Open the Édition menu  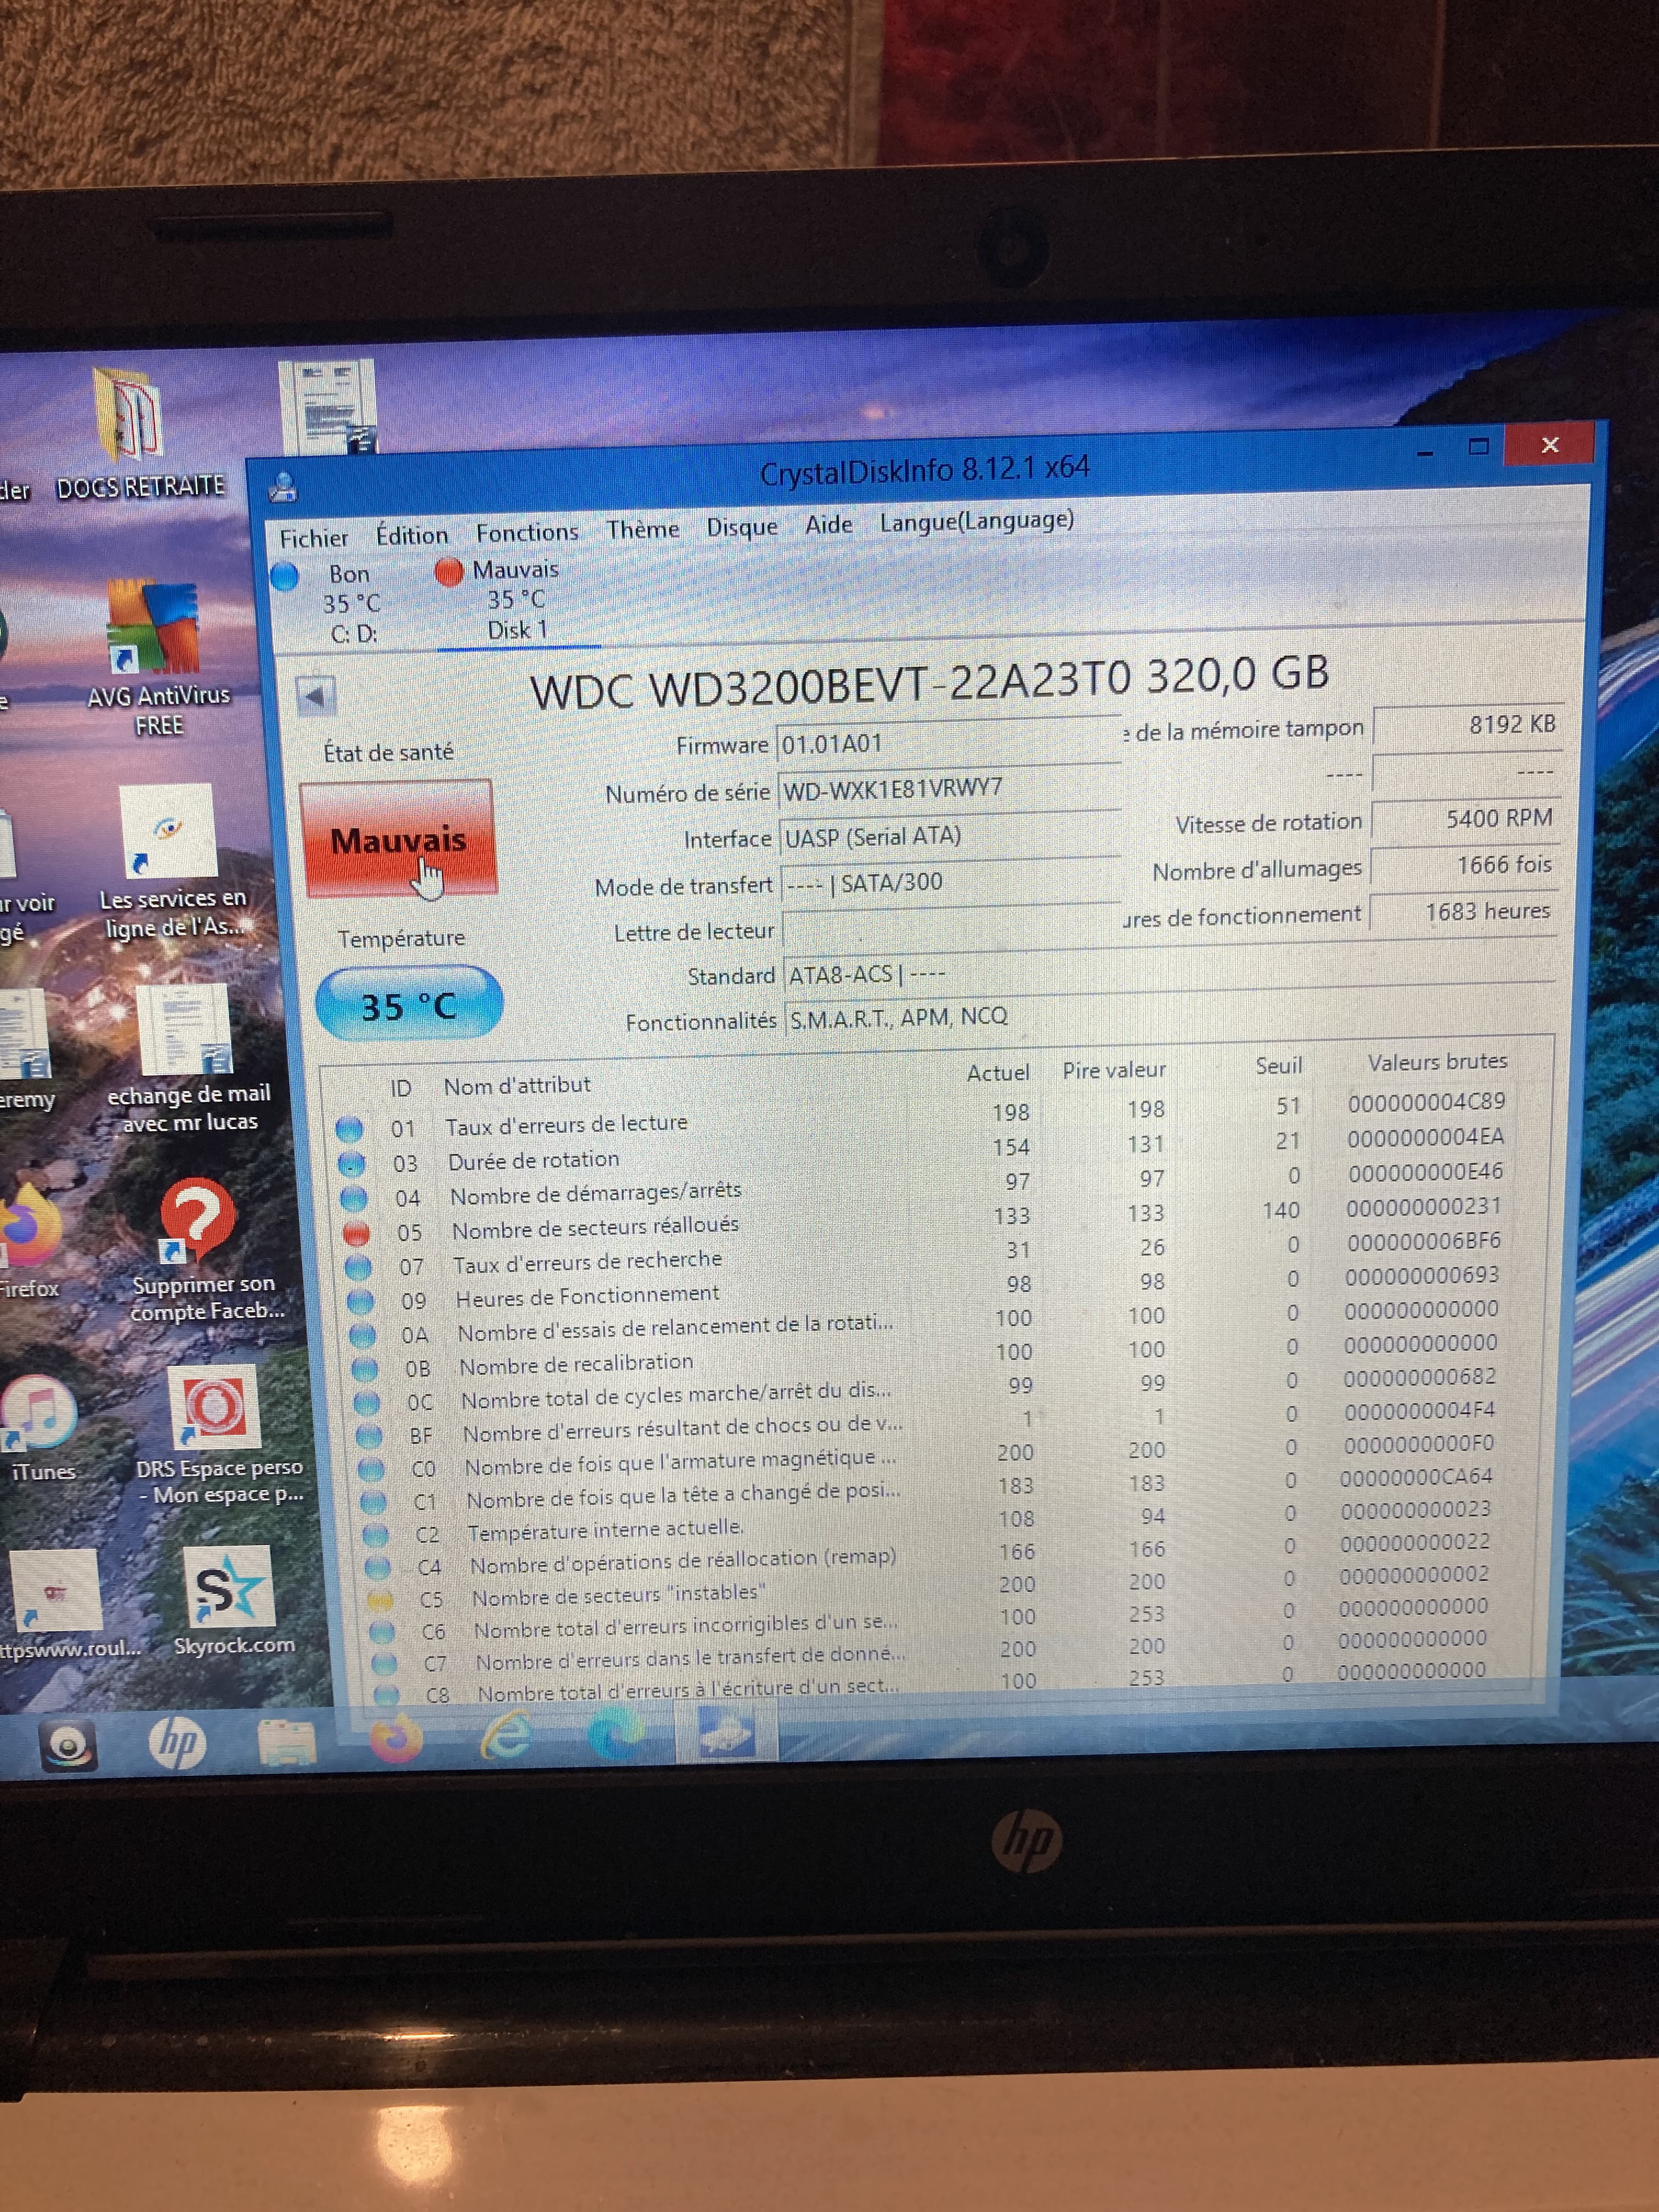point(412,535)
